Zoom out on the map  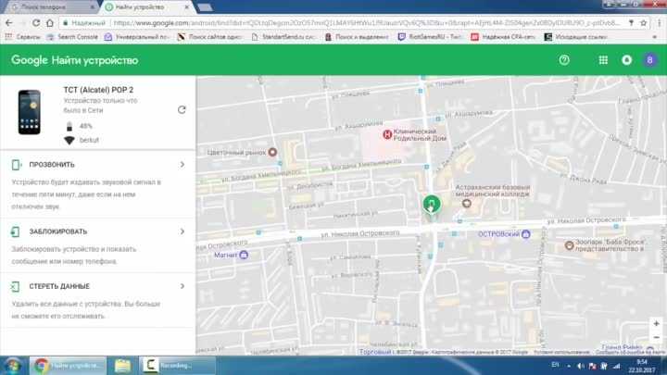point(657,338)
